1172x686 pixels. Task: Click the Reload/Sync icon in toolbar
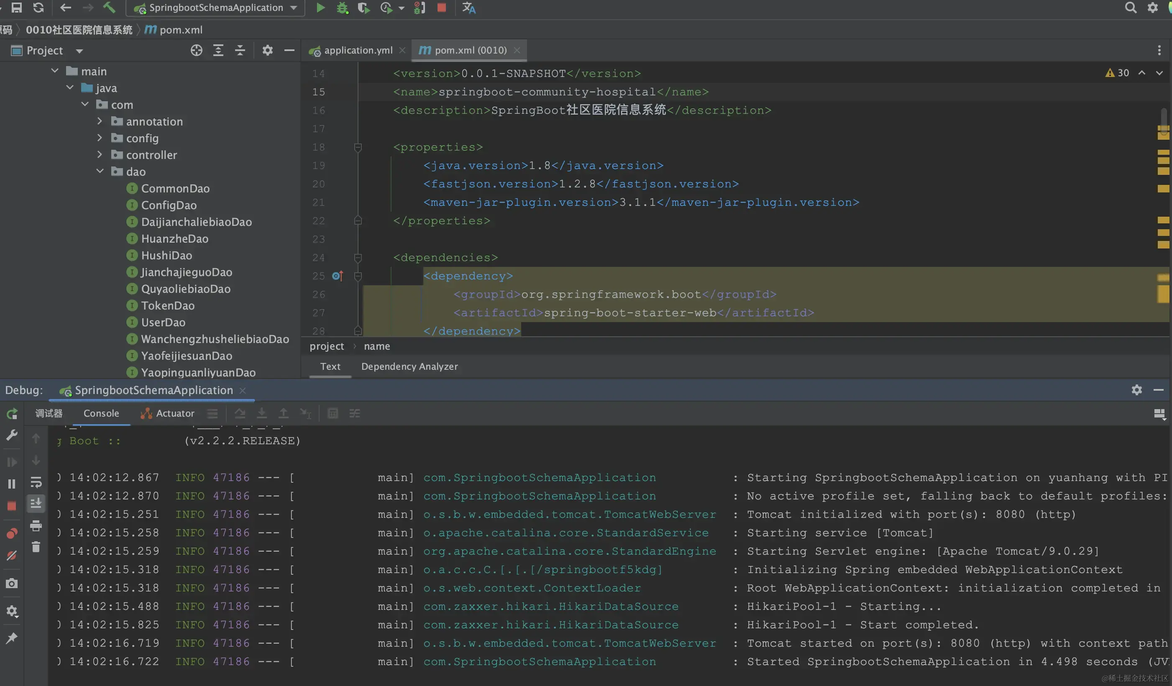tap(38, 8)
